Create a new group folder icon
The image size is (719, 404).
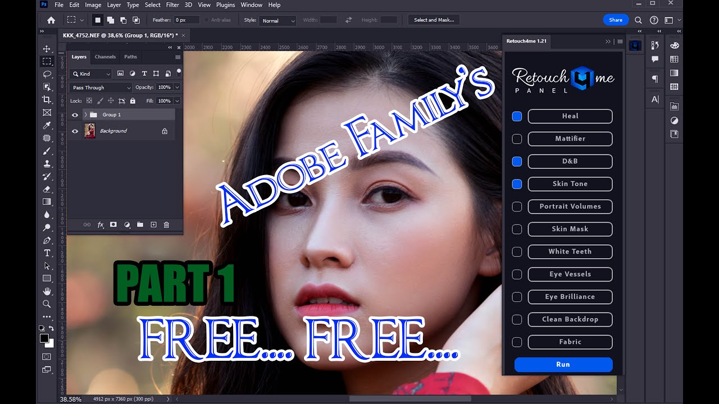tap(140, 224)
